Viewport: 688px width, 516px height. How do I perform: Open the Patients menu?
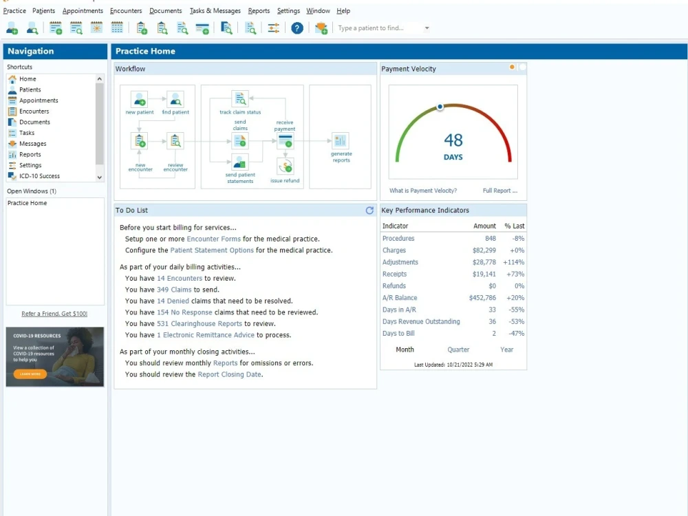44,10
